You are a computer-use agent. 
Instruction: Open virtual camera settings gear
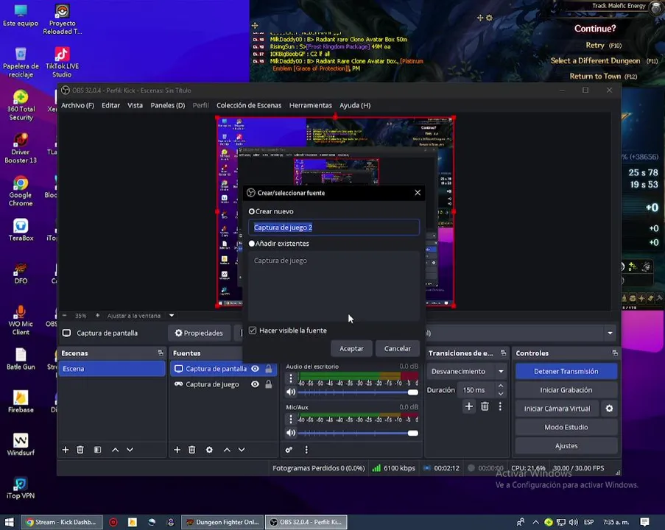point(609,409)
